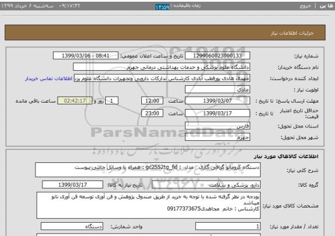Click the date text سه‌شنبه ۶ خرداد ۱۳۹۹

[27, 6]
